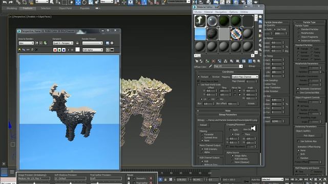
Task: Click Save Image icon in the render window
Action: click(x=19, y=50)
